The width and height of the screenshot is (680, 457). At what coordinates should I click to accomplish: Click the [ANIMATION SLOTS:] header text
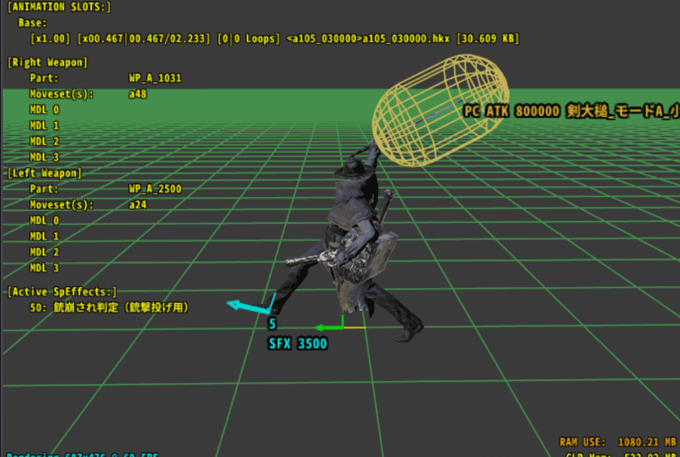(x=59, y=7)
